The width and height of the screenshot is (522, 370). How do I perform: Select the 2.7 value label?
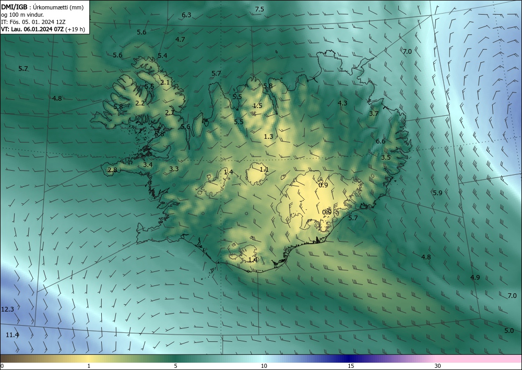[170, 113]
